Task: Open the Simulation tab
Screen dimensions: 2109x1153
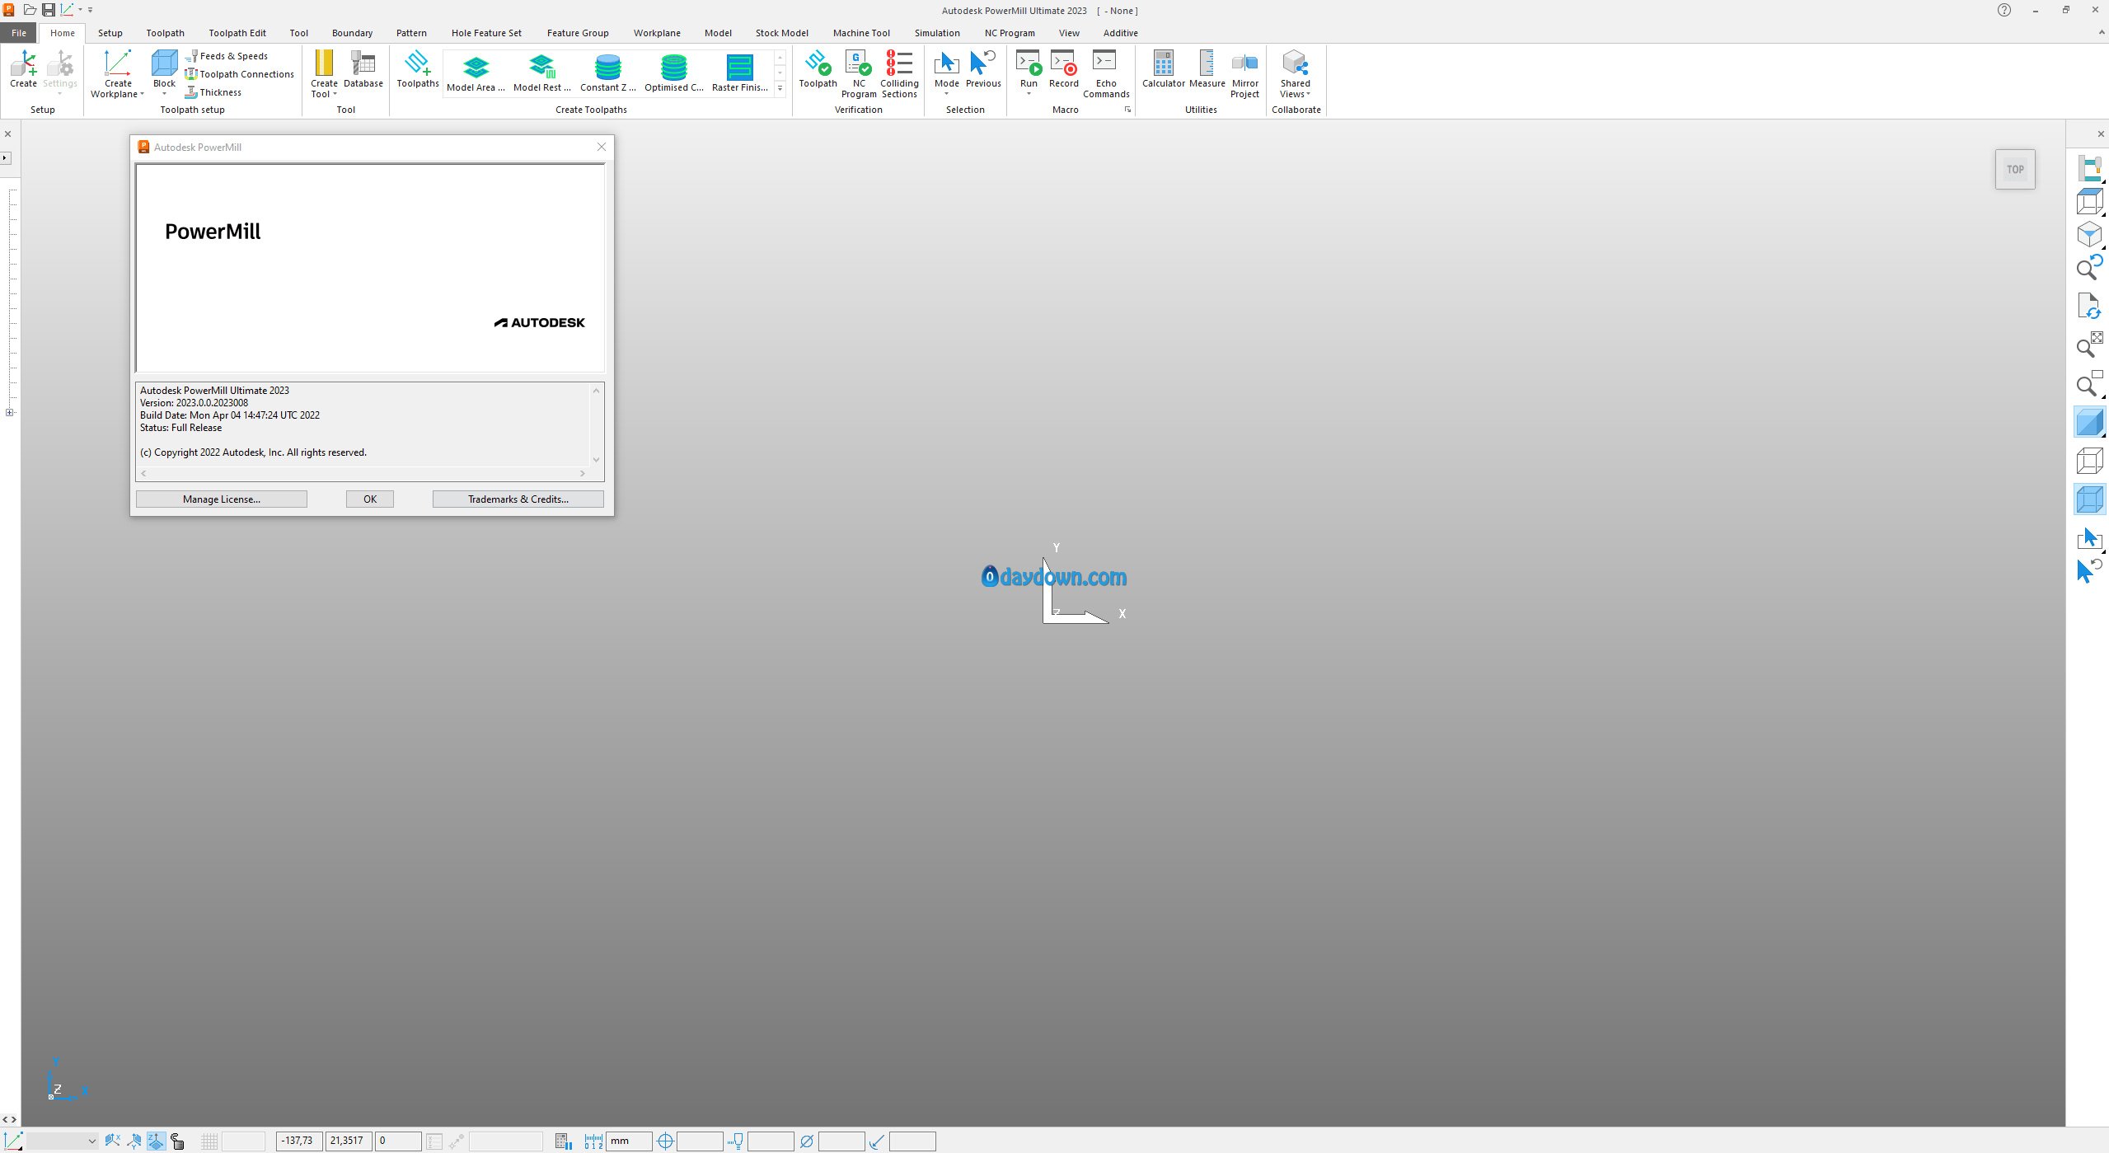Action: coord(937,33)
